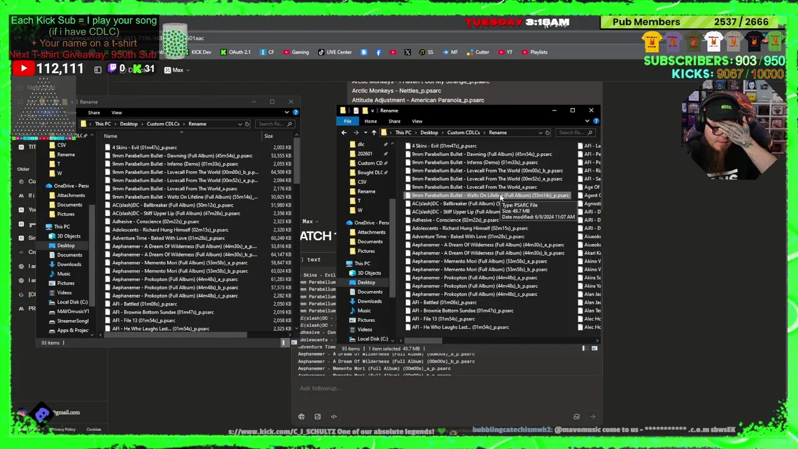Expand ribbon chevron in left Rename window
798x449 pixels.
click(287, 112)
